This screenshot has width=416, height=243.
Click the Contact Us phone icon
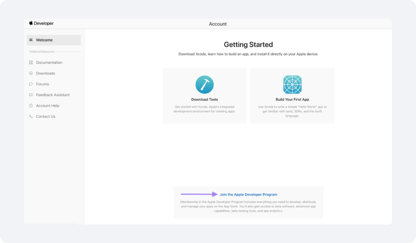pyautogui.click(x=31, y=117)
